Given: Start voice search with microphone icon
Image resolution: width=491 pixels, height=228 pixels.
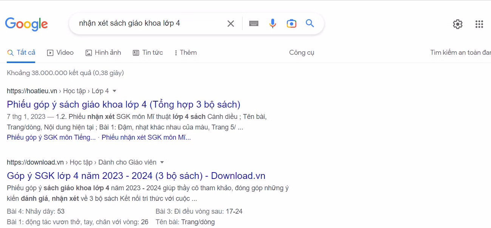Looking at the screenshot, I should [x=273, y=23].
